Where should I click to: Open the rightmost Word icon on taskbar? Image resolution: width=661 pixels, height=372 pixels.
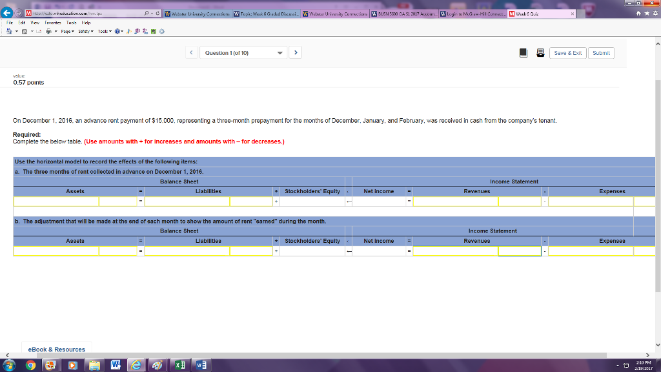pyautogui.click(x=201, y=366)
